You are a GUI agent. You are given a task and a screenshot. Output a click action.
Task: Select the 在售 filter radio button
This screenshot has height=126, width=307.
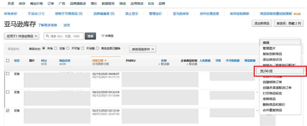coord(56,48)
